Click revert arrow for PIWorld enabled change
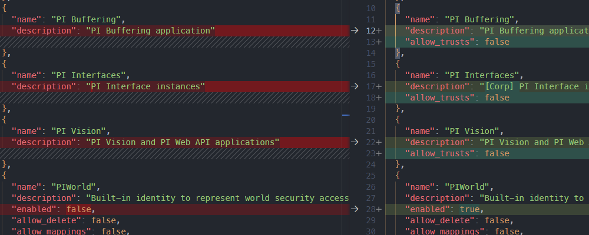The image size is (589, 235). coord(355,209)
